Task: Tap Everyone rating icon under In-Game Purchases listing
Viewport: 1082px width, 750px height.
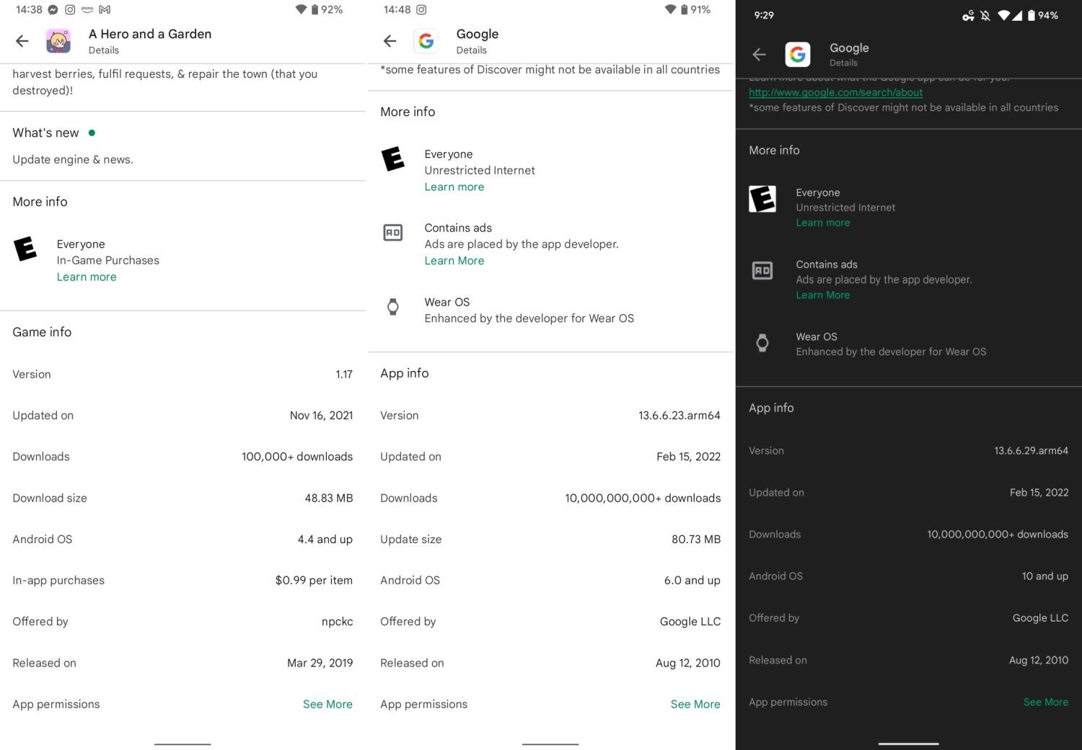Action: 25,249
